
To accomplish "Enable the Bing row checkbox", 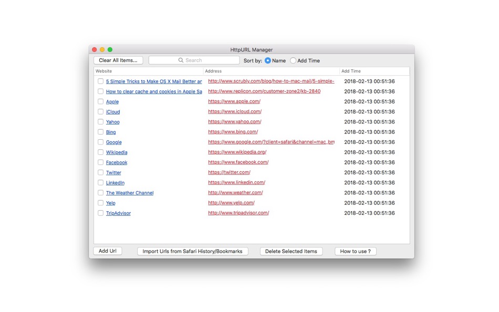I will click(x=100, y=132).
